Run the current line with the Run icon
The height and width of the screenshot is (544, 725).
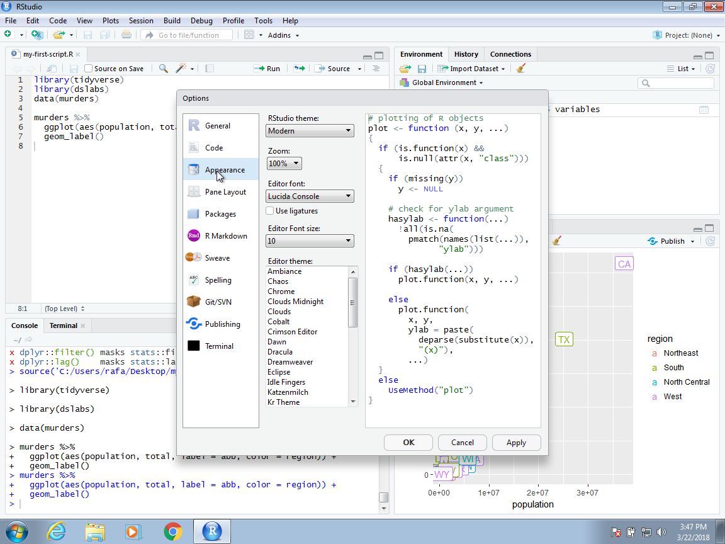pos(267,68)
